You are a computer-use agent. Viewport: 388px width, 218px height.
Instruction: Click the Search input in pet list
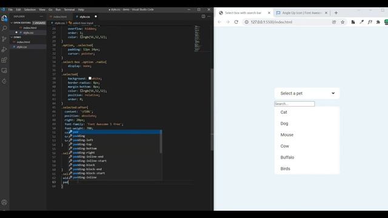click(295, 104)
